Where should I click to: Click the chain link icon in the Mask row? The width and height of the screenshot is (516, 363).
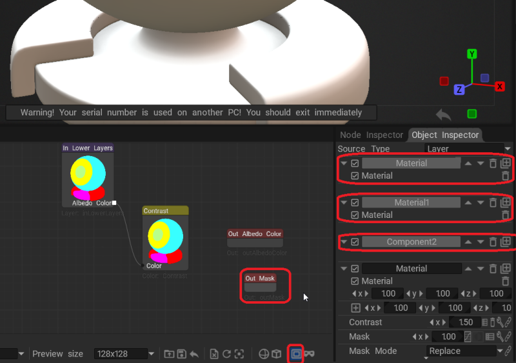[x=508, y=337]
